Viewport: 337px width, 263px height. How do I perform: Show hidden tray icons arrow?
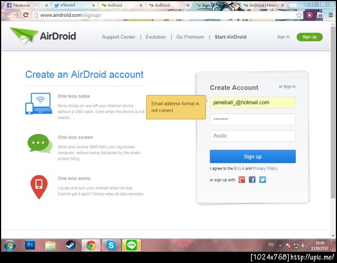[x=280, y=246]
